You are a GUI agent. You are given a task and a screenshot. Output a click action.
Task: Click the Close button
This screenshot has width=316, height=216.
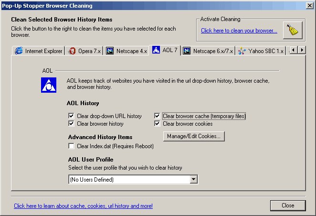pyautogui.click(x=288, y=205)
